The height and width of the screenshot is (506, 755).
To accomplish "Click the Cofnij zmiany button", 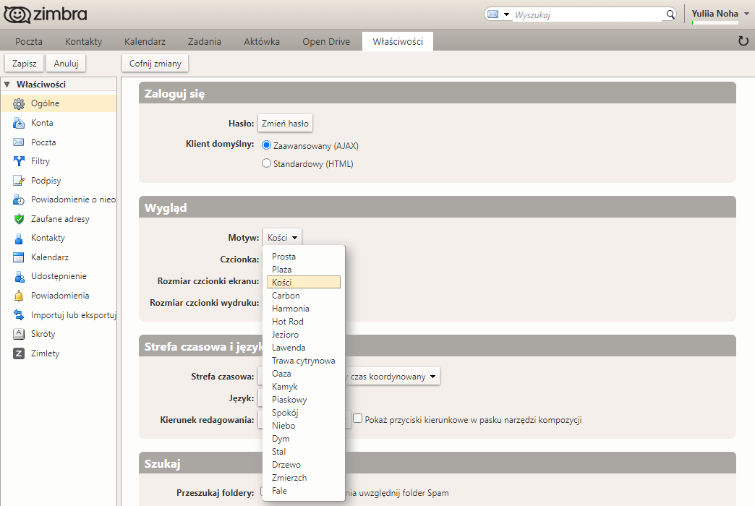I will tap(155, 64).
